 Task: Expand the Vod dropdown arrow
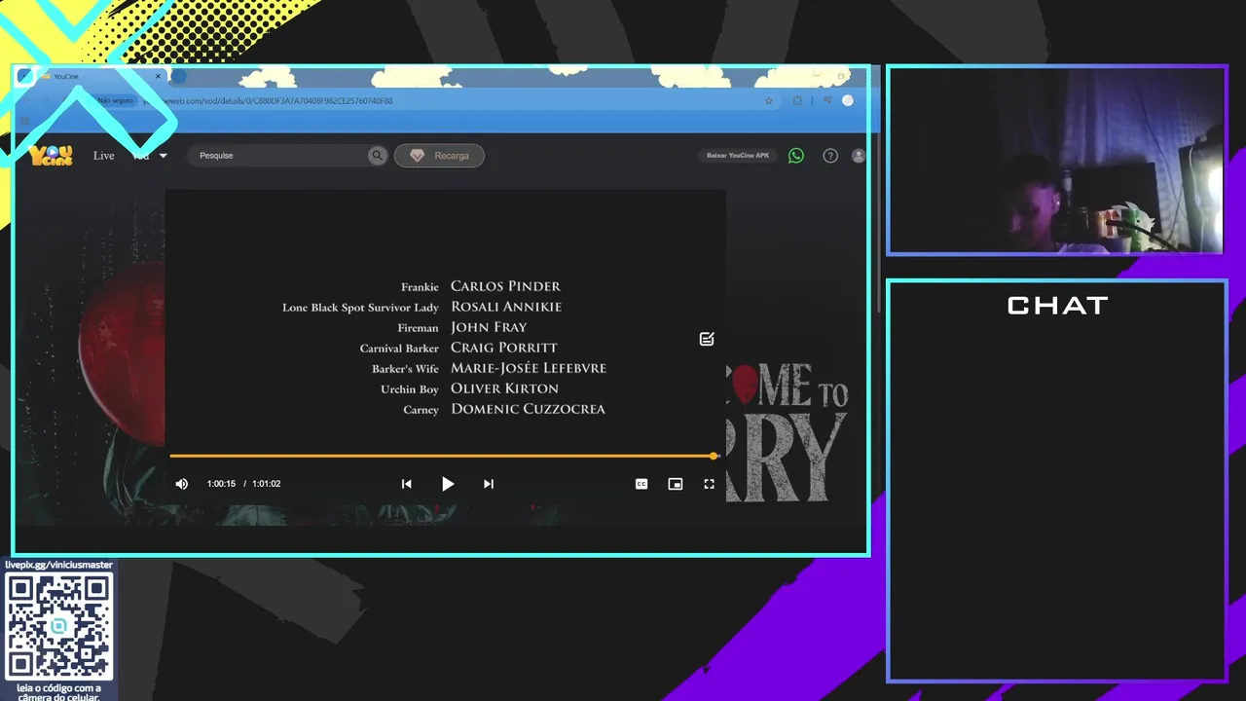(x=164, y=156)
